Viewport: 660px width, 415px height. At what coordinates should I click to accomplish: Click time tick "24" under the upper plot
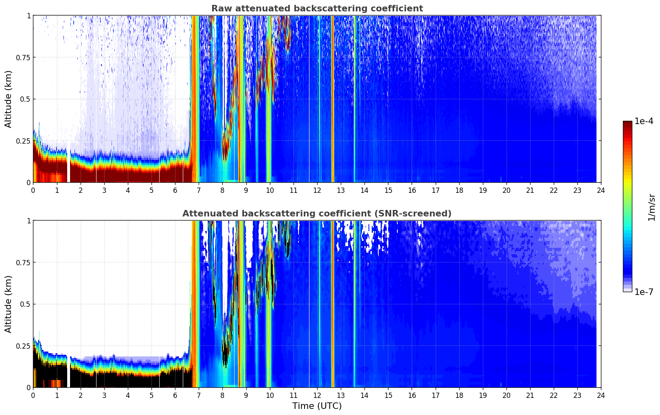click(601, 190)
